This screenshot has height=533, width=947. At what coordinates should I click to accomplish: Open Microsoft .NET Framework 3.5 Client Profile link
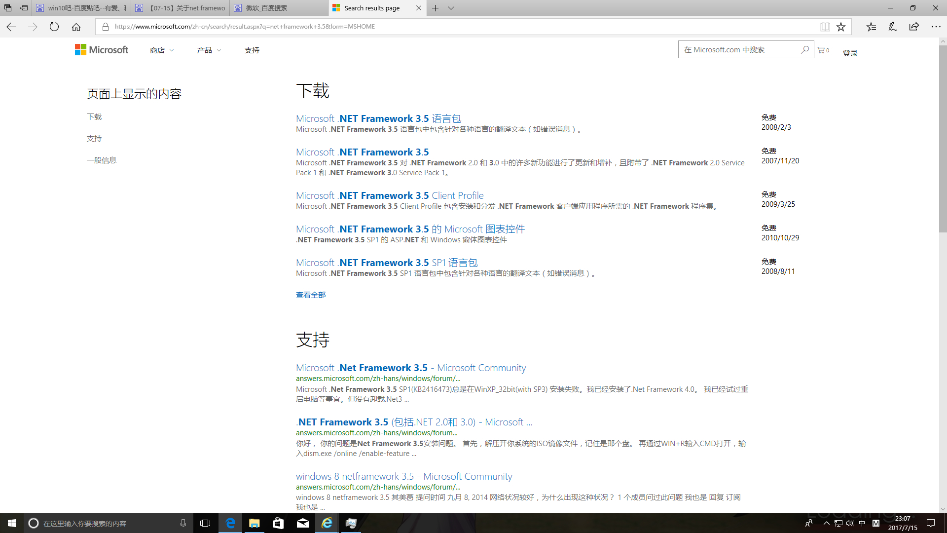(390, 195)
